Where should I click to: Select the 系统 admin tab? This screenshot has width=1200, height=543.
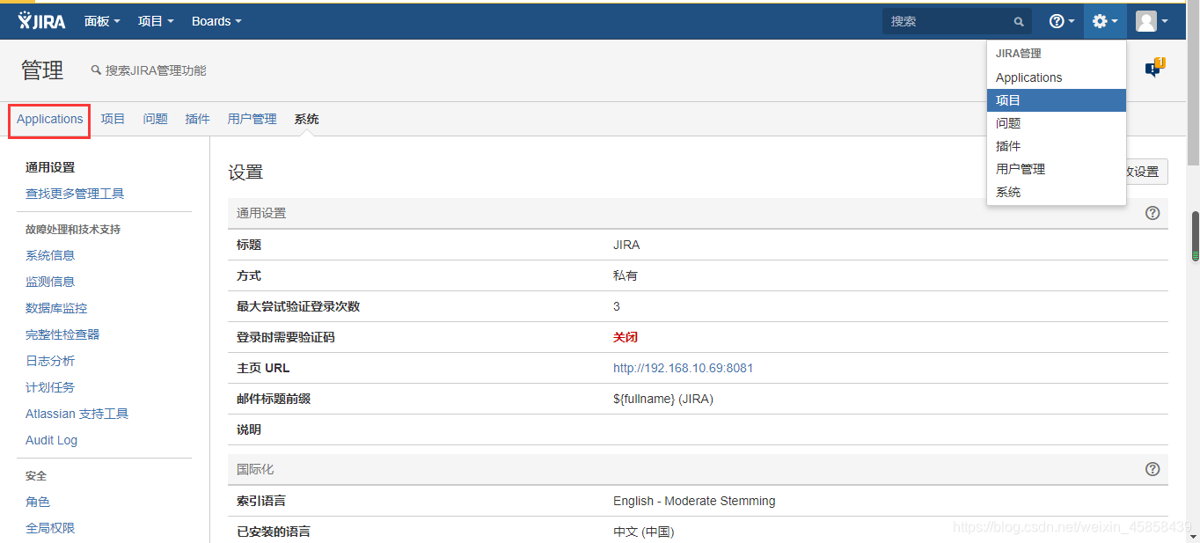[x=306, y=119]
